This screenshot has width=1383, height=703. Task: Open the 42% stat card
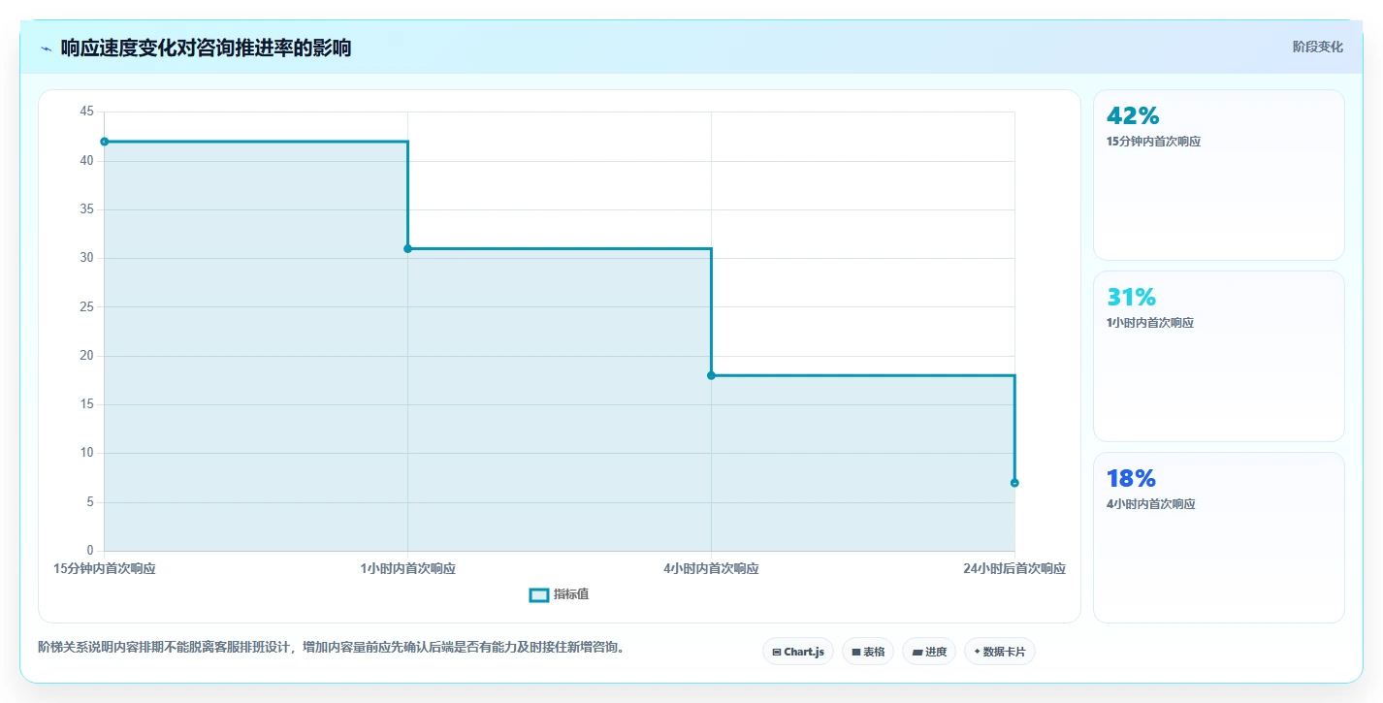(1219, 176)
